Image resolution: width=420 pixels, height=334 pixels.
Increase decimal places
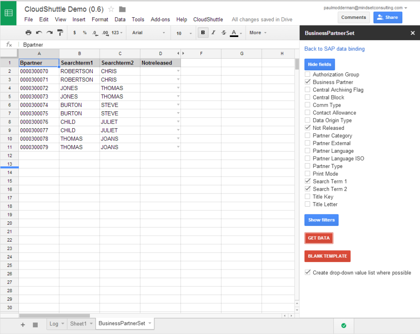(x=105, y=33)
